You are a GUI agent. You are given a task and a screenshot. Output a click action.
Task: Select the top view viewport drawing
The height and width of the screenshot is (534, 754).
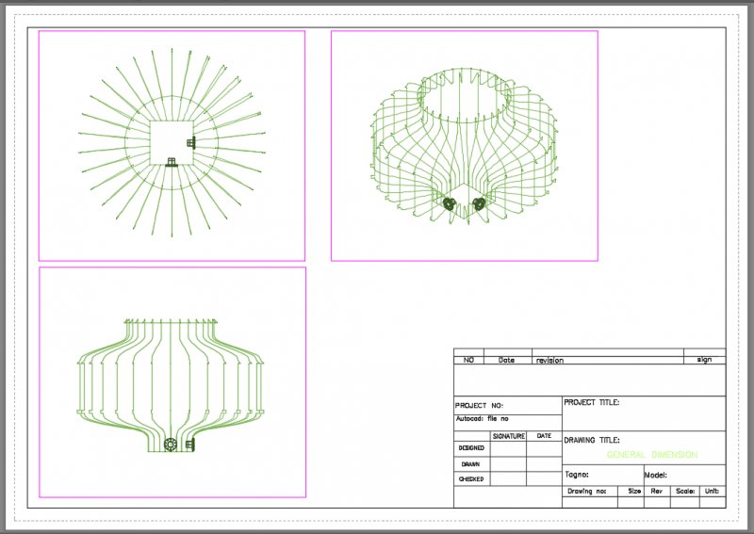(172, 146)
